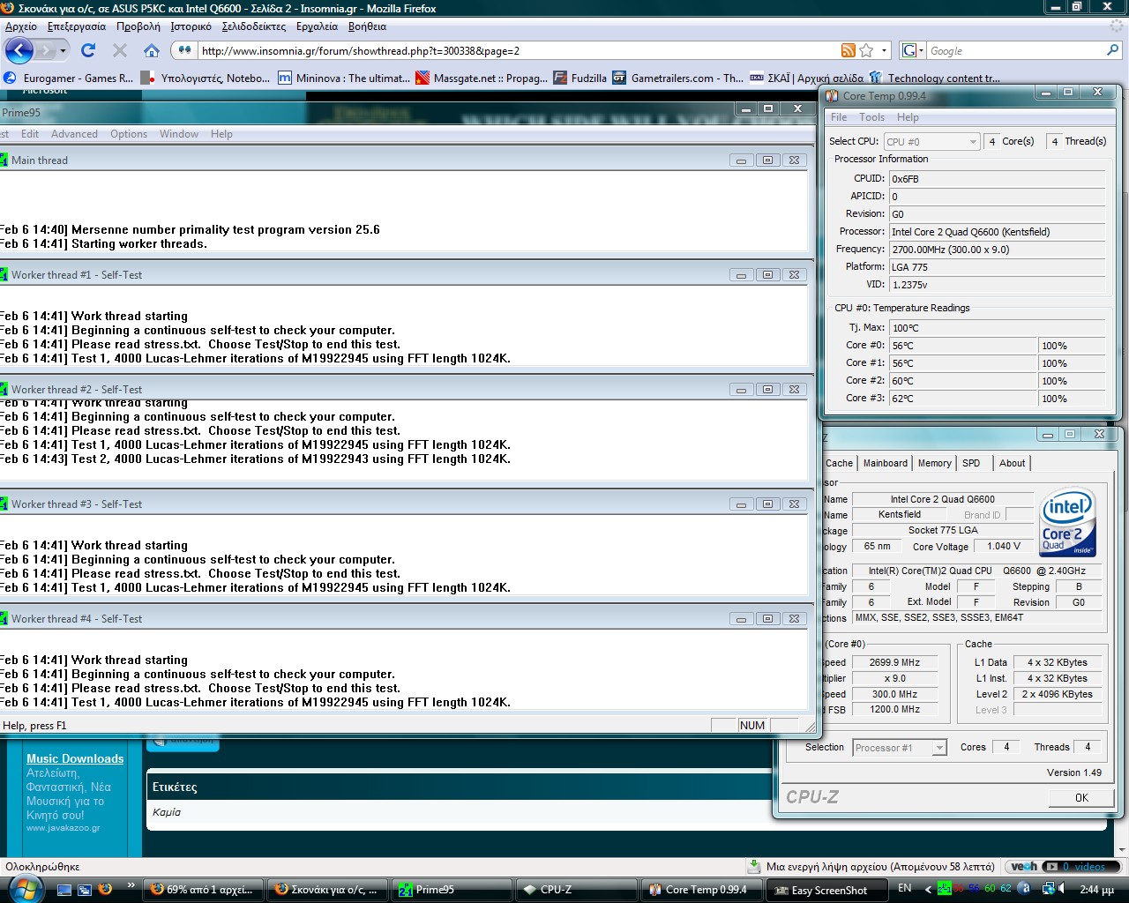Click the Intel Core 2 Quad logo

pyautogui.click(x=1068, y=524)
